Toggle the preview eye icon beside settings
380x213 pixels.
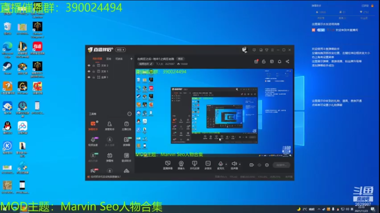(259, 165)
